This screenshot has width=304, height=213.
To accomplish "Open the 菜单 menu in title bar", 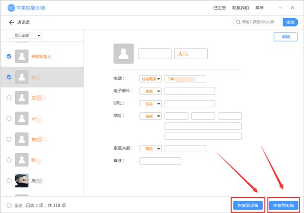I will click(259, 8).
